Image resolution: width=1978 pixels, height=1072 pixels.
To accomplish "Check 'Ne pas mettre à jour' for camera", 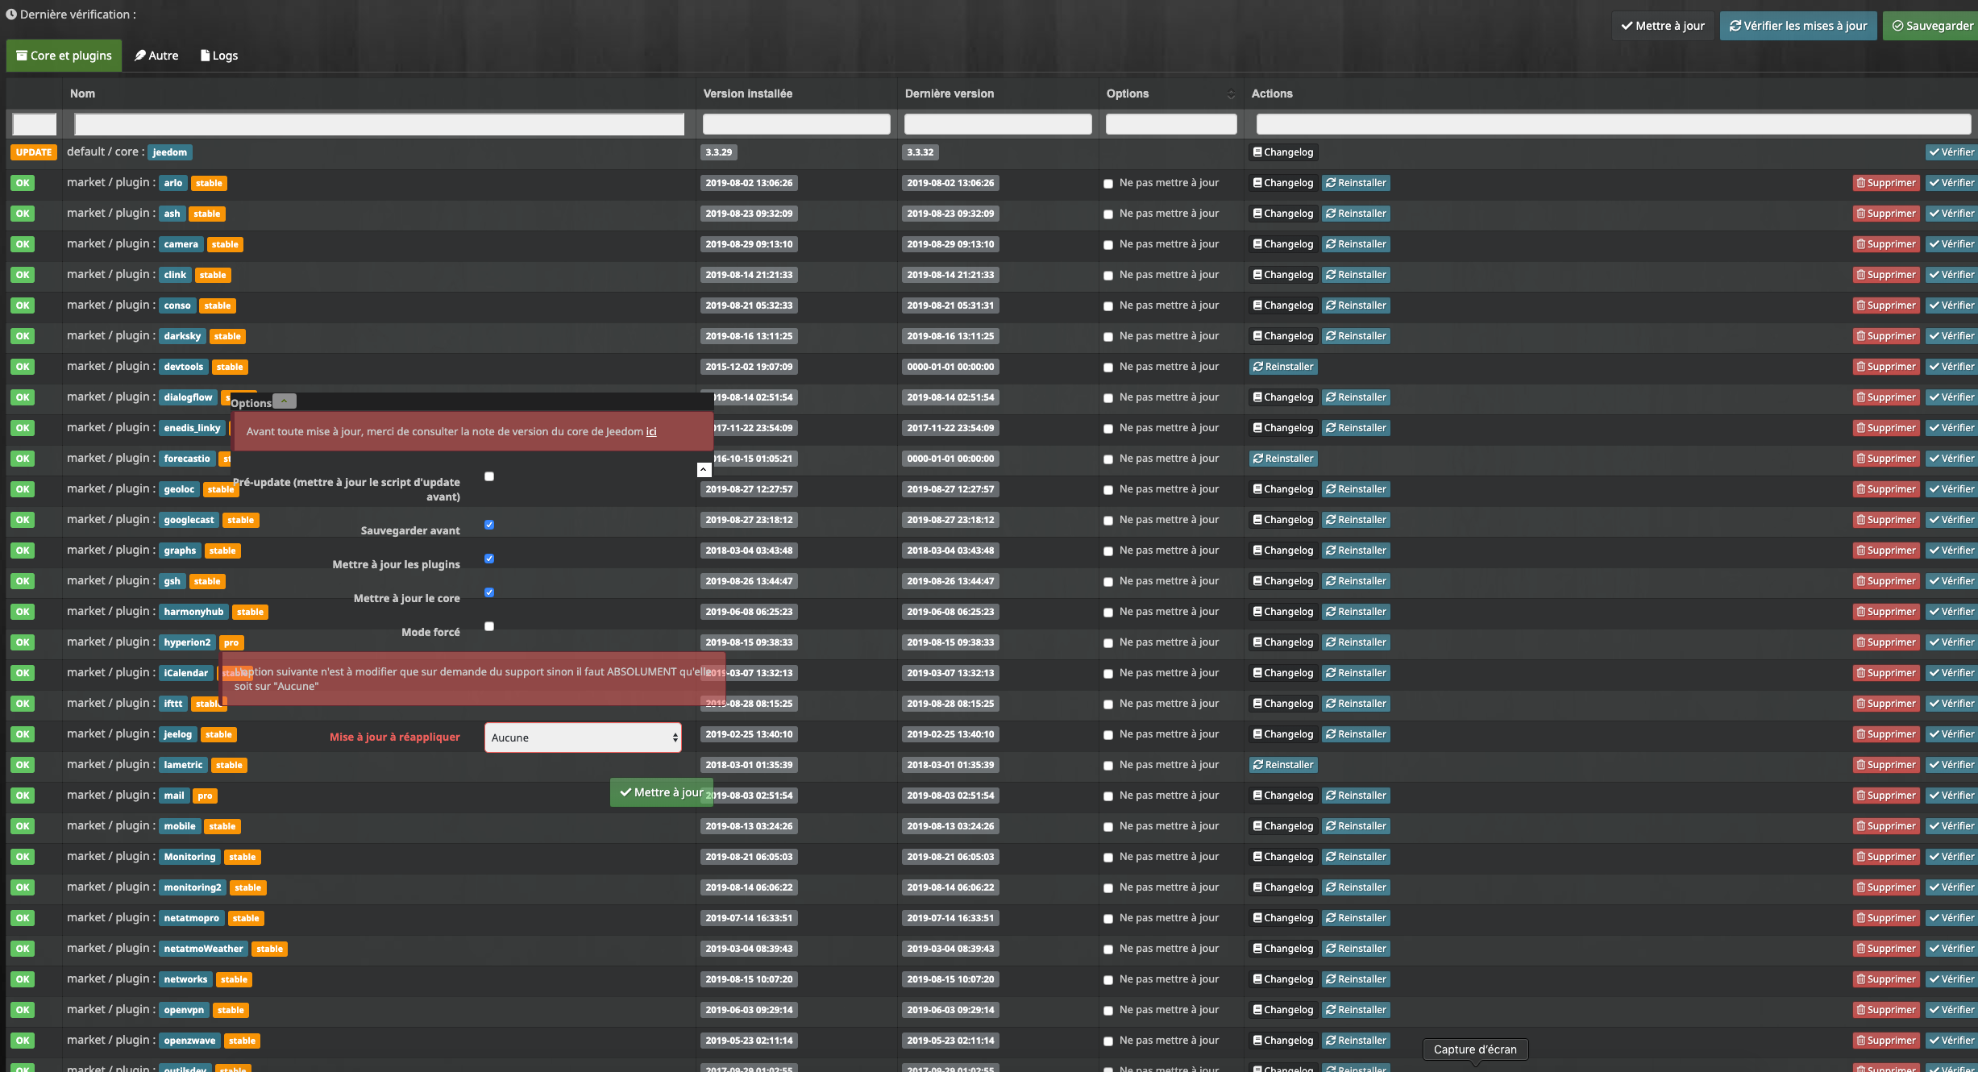I will 1108,245.
